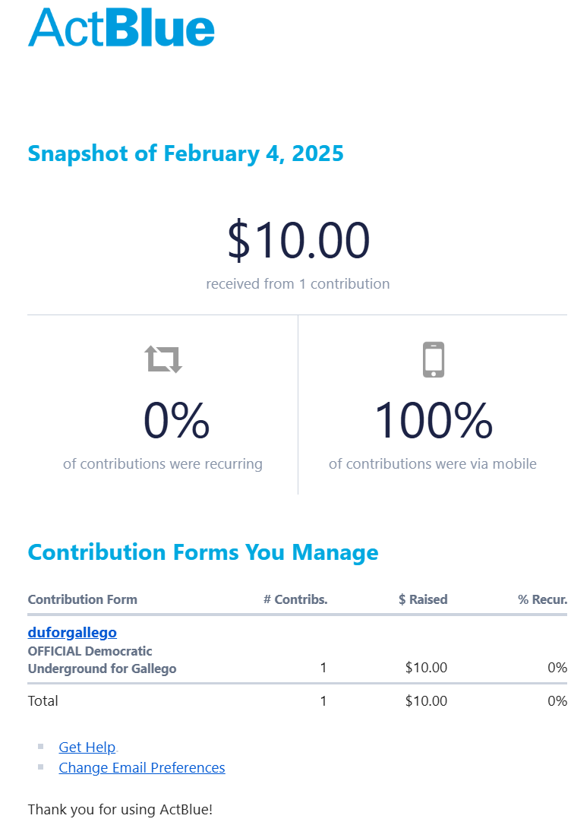This screenshot has width=571, height=825.
Task: Click the Contribution Forms You Manage heading
Action: [x=203, y=552]
